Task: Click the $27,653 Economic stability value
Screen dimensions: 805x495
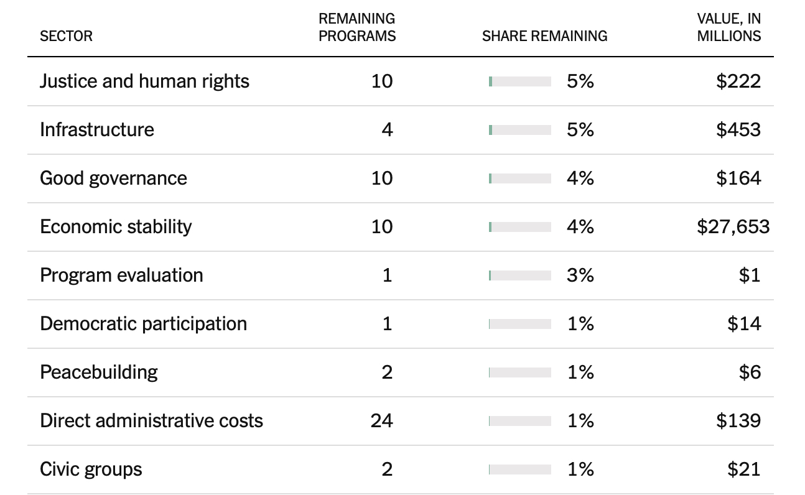Action: 733,226
